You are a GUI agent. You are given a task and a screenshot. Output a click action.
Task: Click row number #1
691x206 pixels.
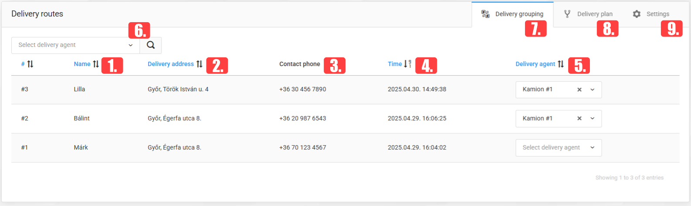point(24,147)
